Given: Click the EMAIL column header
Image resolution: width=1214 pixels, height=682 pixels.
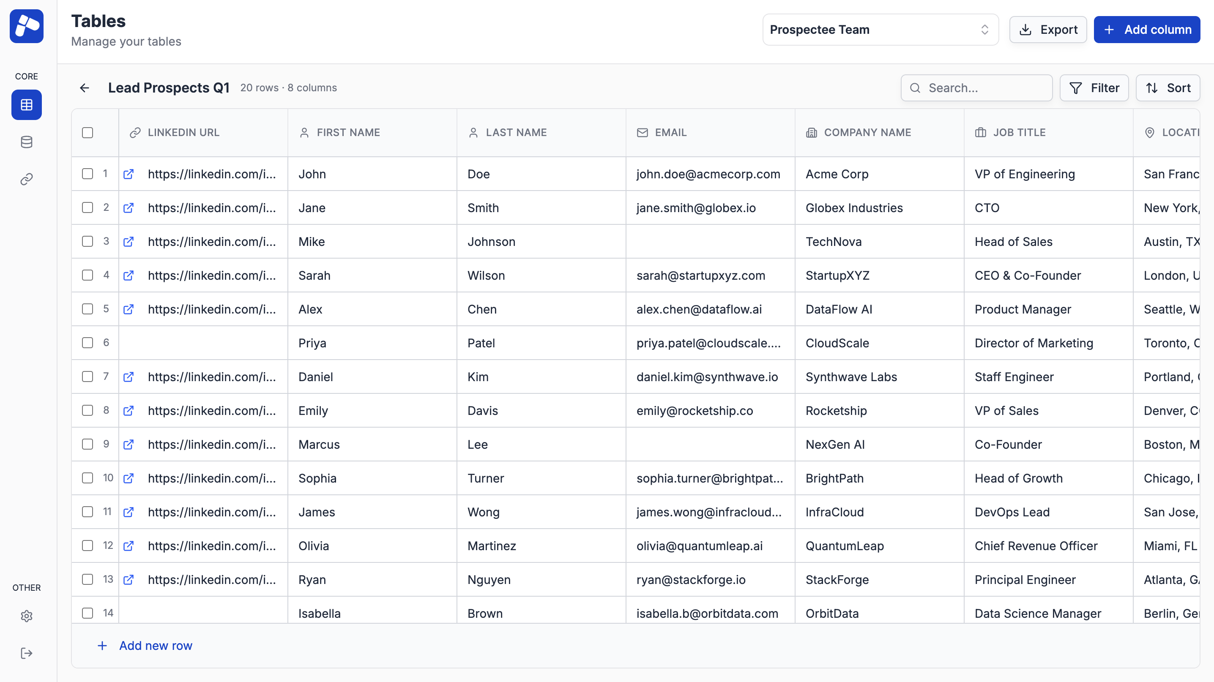Looking at the screenshot, I should [670, 132].
